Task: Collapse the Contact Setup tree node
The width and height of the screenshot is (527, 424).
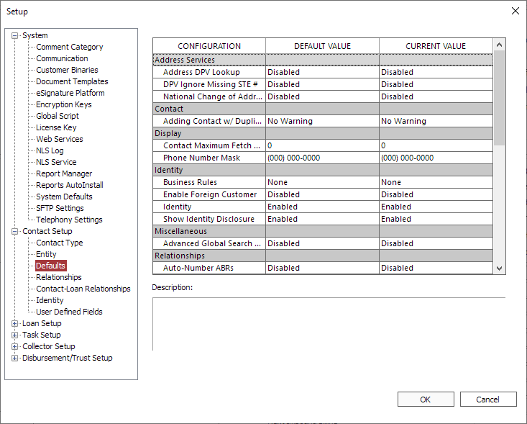Action: (x=15, y=231)
